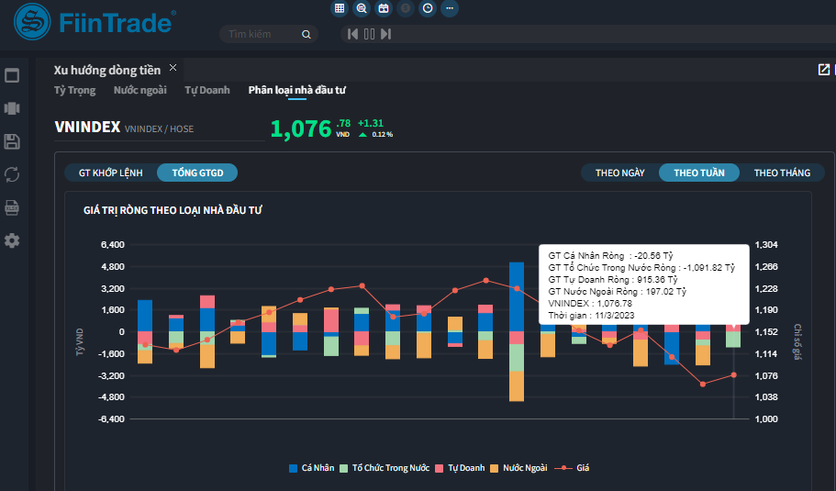Click the Tìm kiếm search field
The height and width of the screenshot is (491, 836).
click(262, 34)
